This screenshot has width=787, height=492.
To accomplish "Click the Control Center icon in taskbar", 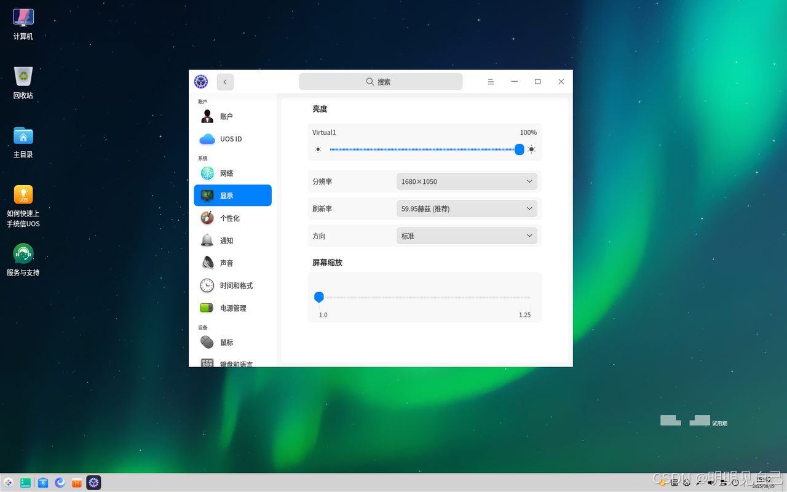I will [x=93, y=483].
